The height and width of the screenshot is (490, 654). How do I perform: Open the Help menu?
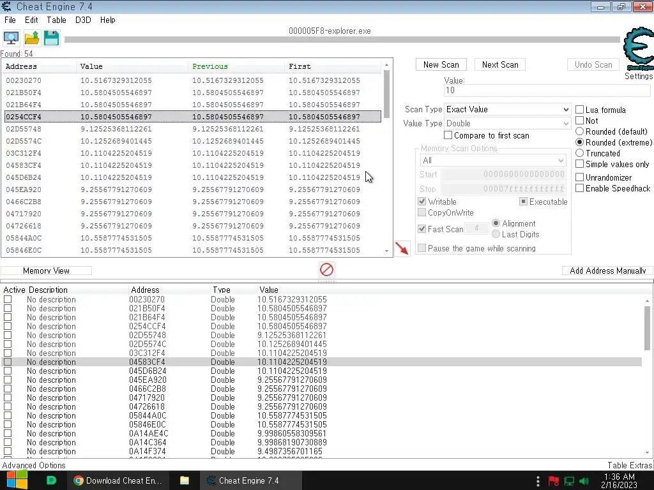[107, 20]
